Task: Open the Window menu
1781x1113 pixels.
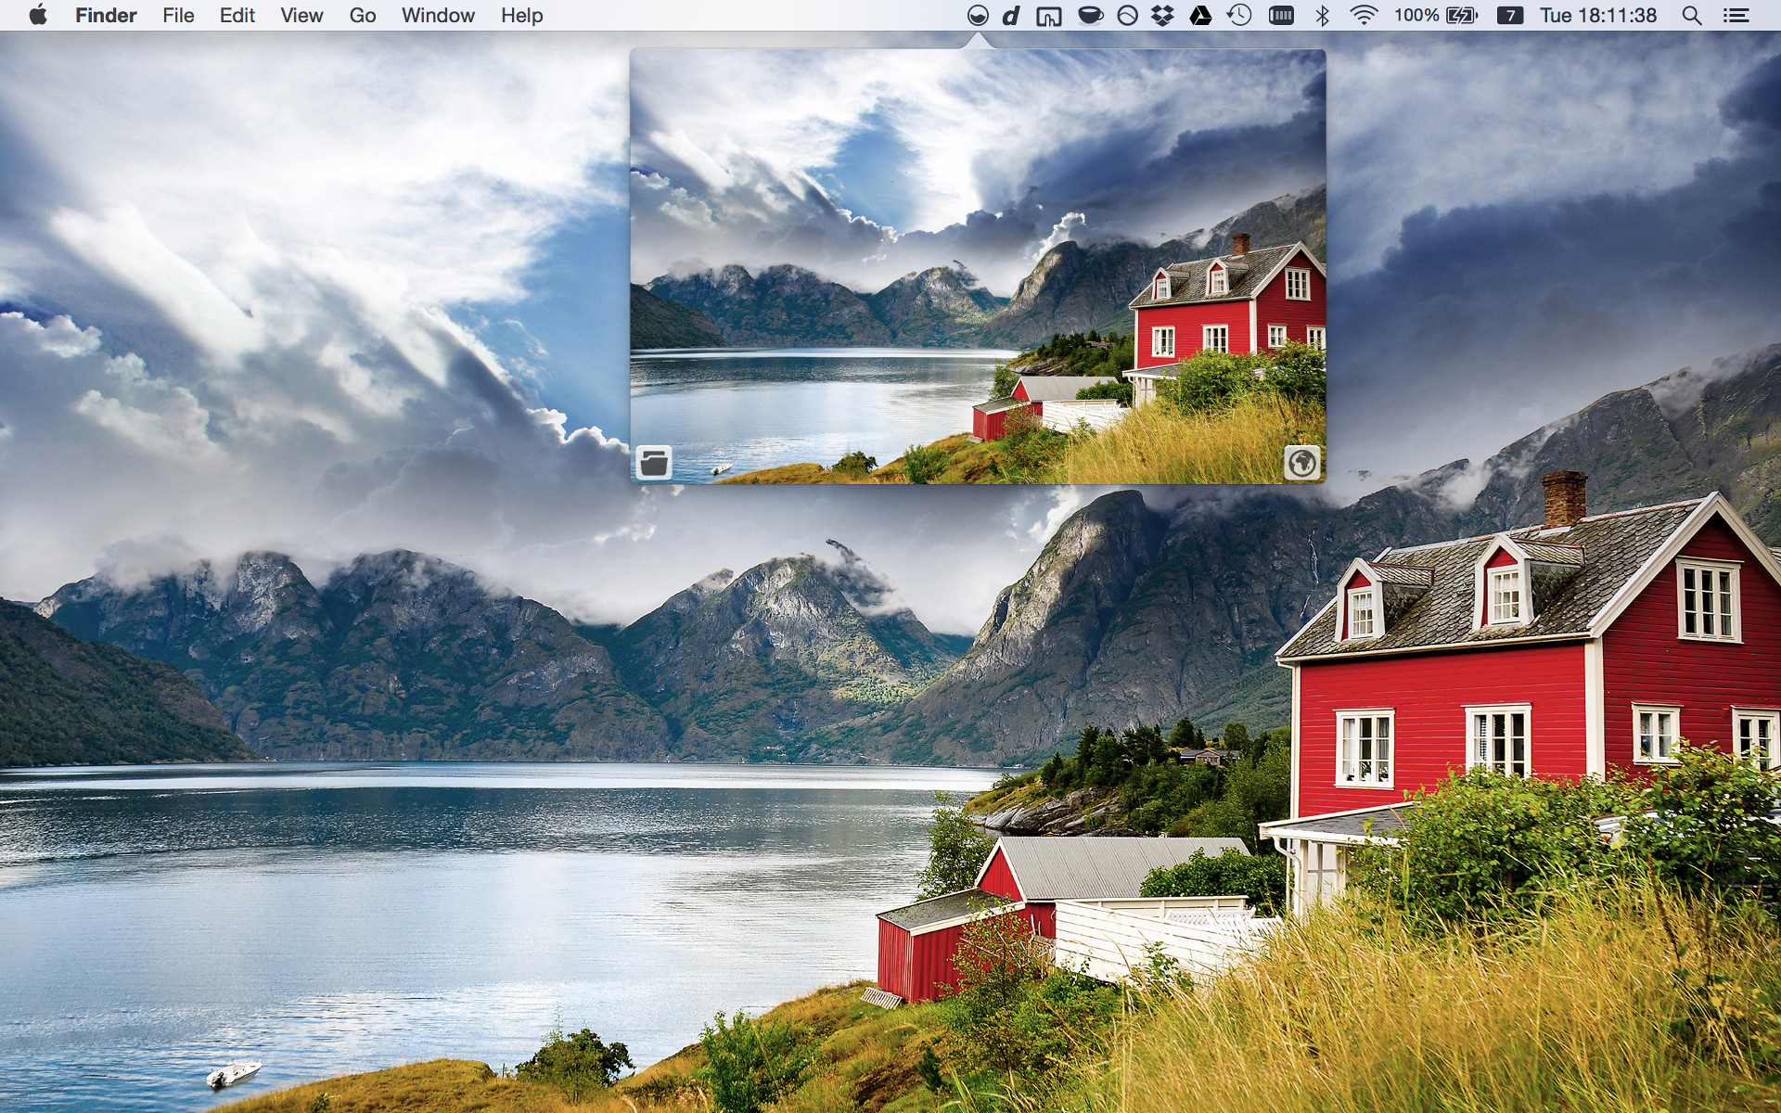Action: coord(438,16)
